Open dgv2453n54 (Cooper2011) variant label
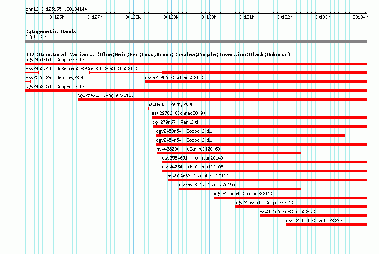 click(185, 131)
